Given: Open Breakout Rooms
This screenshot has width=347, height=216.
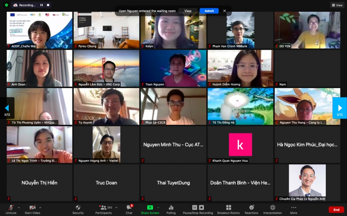Looking at the screenshot, I should (x=228, y=209).
